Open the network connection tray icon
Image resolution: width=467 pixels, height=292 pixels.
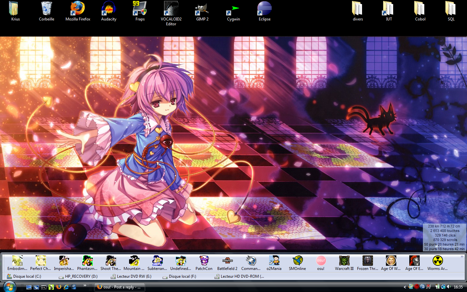pyautogui.click(x=443, y=287)
